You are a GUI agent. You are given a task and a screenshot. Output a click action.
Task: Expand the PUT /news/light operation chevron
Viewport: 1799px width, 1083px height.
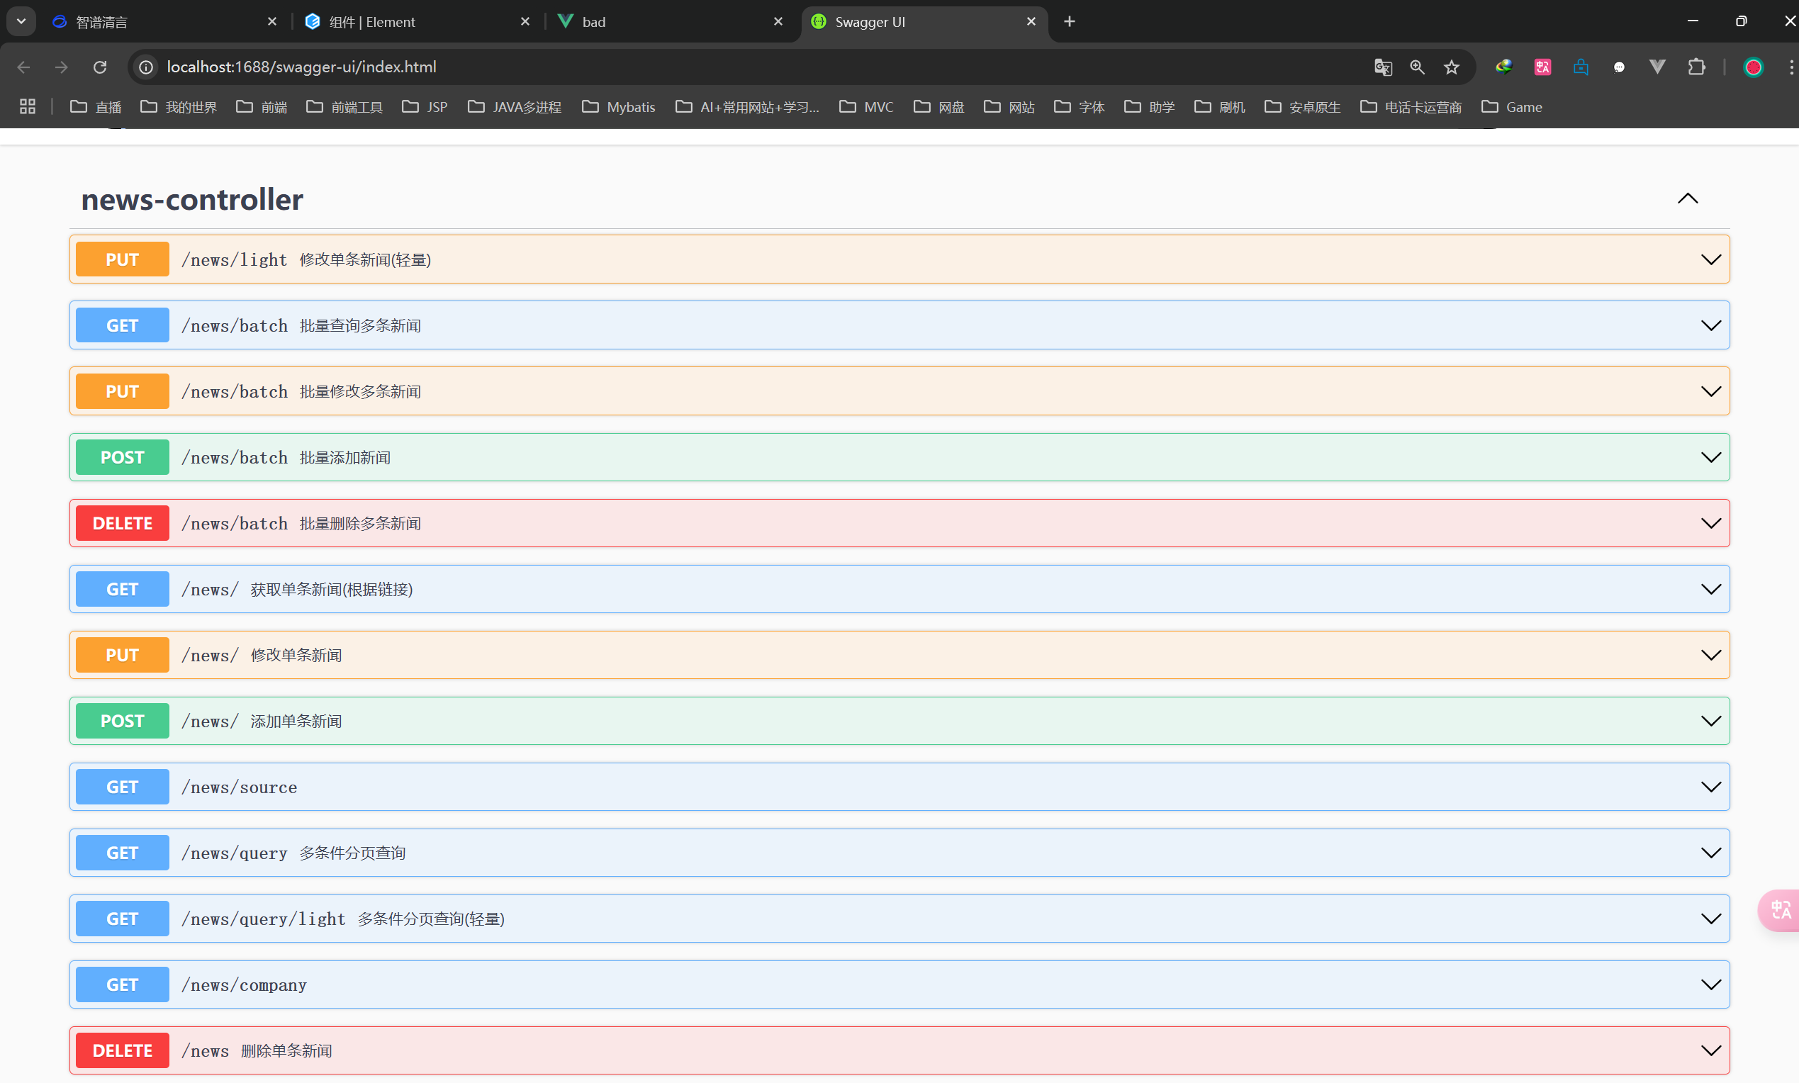[1710, 260]
